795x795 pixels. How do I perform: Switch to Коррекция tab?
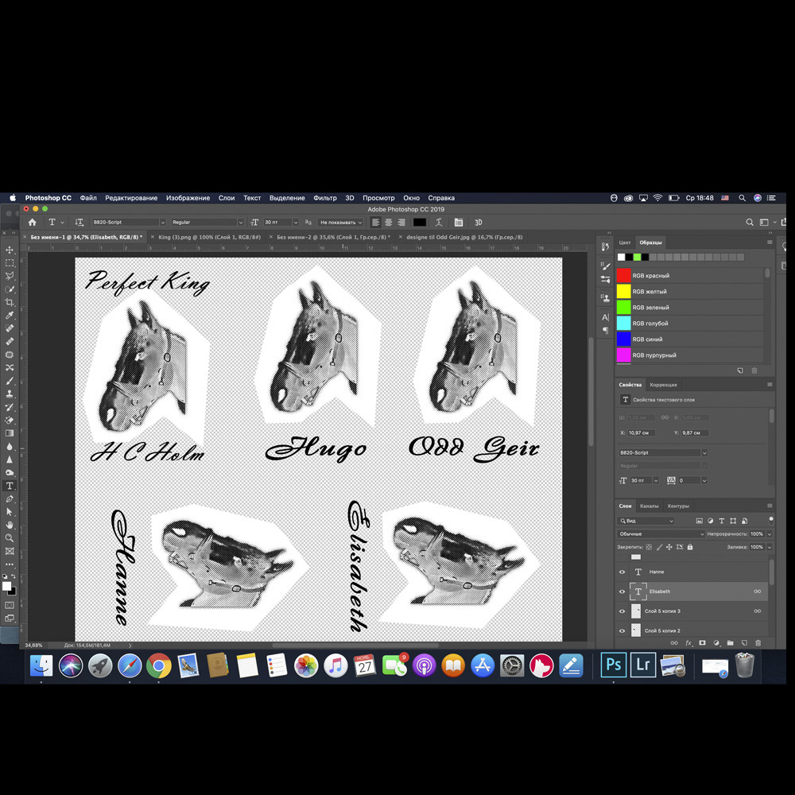[663, 385]
